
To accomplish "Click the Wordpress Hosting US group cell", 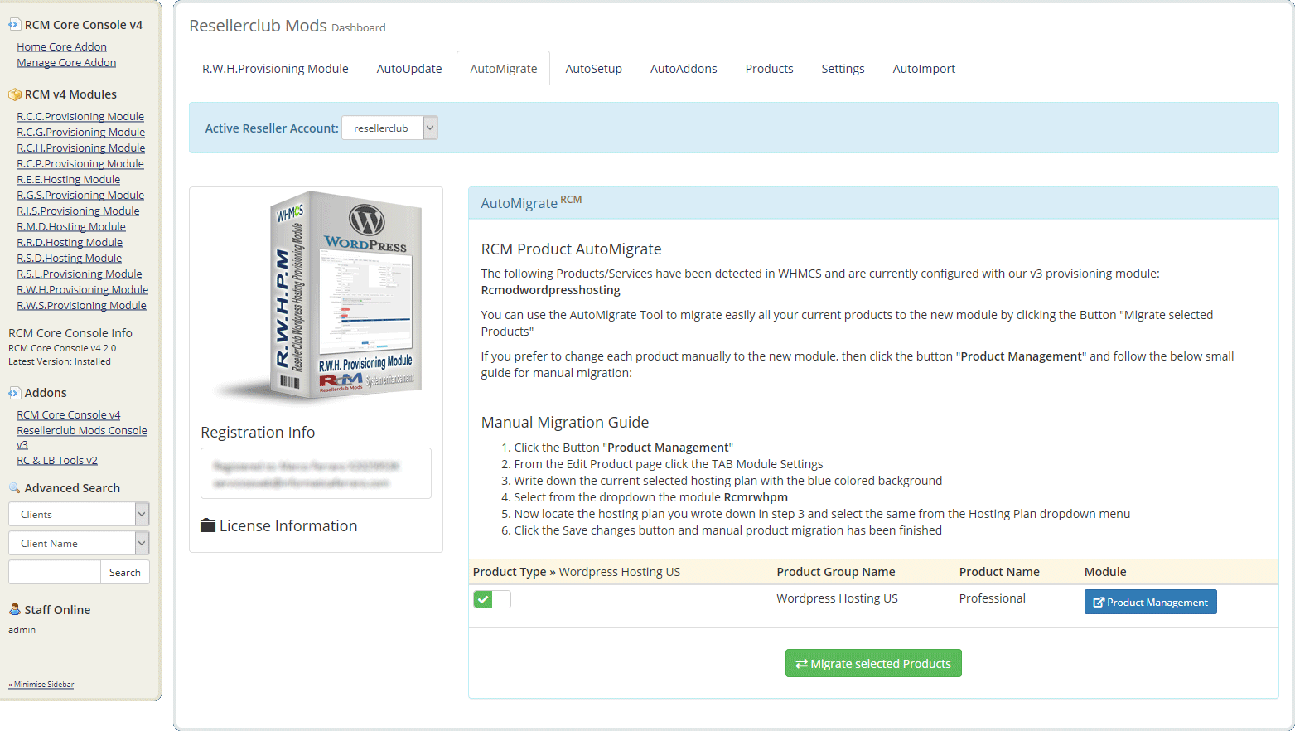I will pos(837,598).
